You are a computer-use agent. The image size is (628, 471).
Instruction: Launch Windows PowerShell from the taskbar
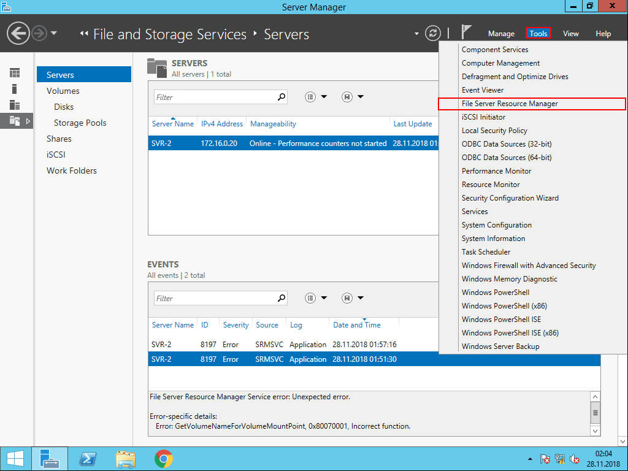[88, 458]
